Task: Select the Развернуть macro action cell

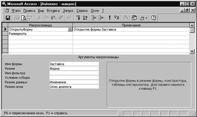Action: coord(40,34)
